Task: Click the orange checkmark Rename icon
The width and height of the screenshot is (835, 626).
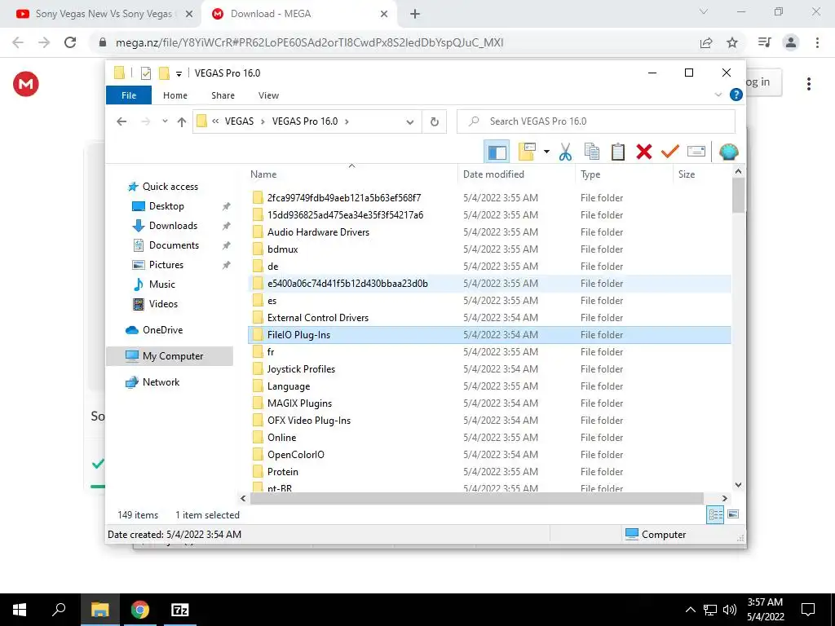Action: coord(670,152)
